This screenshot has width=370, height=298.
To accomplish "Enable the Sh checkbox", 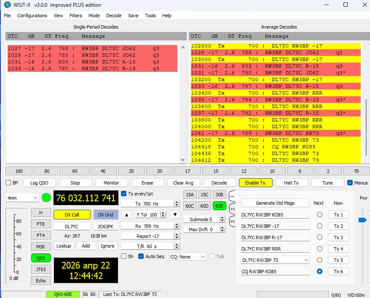I will [x=123, y=256].
